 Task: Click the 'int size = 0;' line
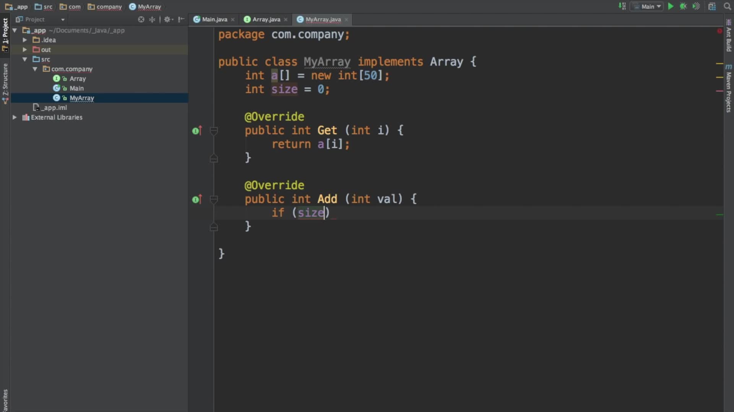click(x=287, y=89)
